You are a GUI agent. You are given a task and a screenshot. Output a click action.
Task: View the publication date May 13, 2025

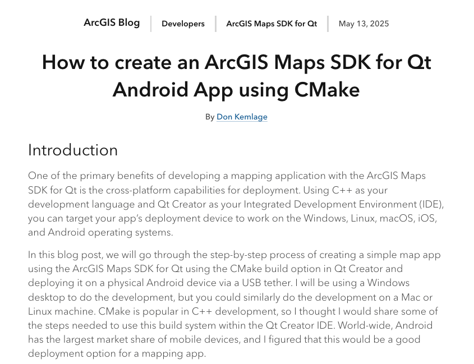click(363, 24)
